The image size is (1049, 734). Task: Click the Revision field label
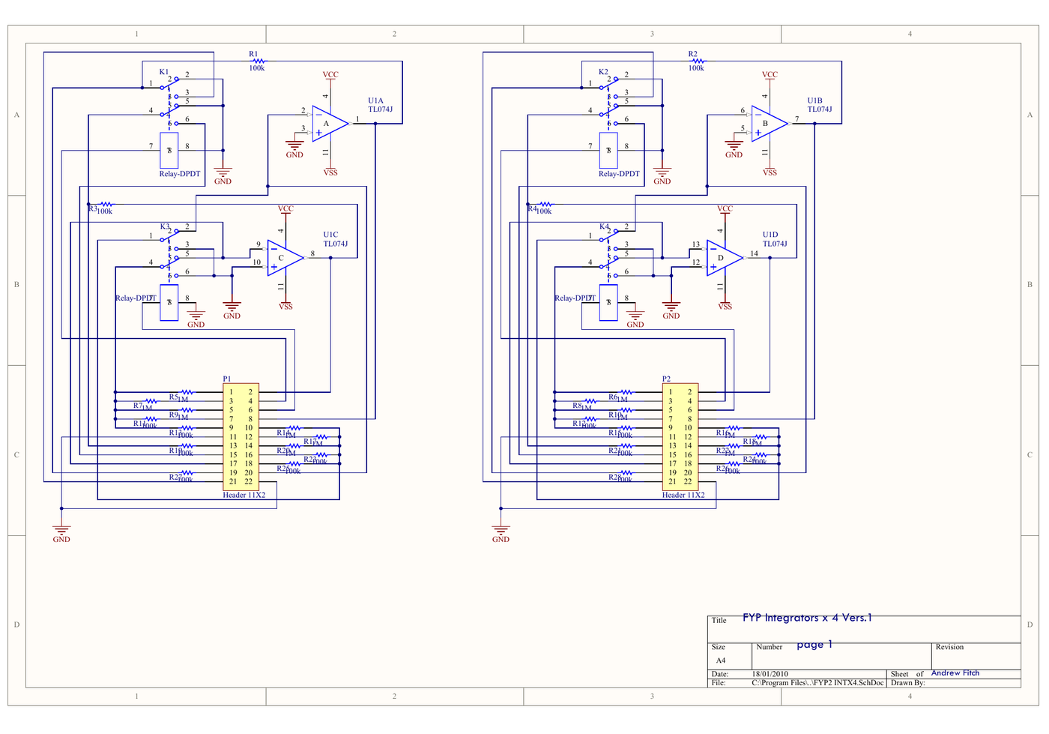coord(949,647)
